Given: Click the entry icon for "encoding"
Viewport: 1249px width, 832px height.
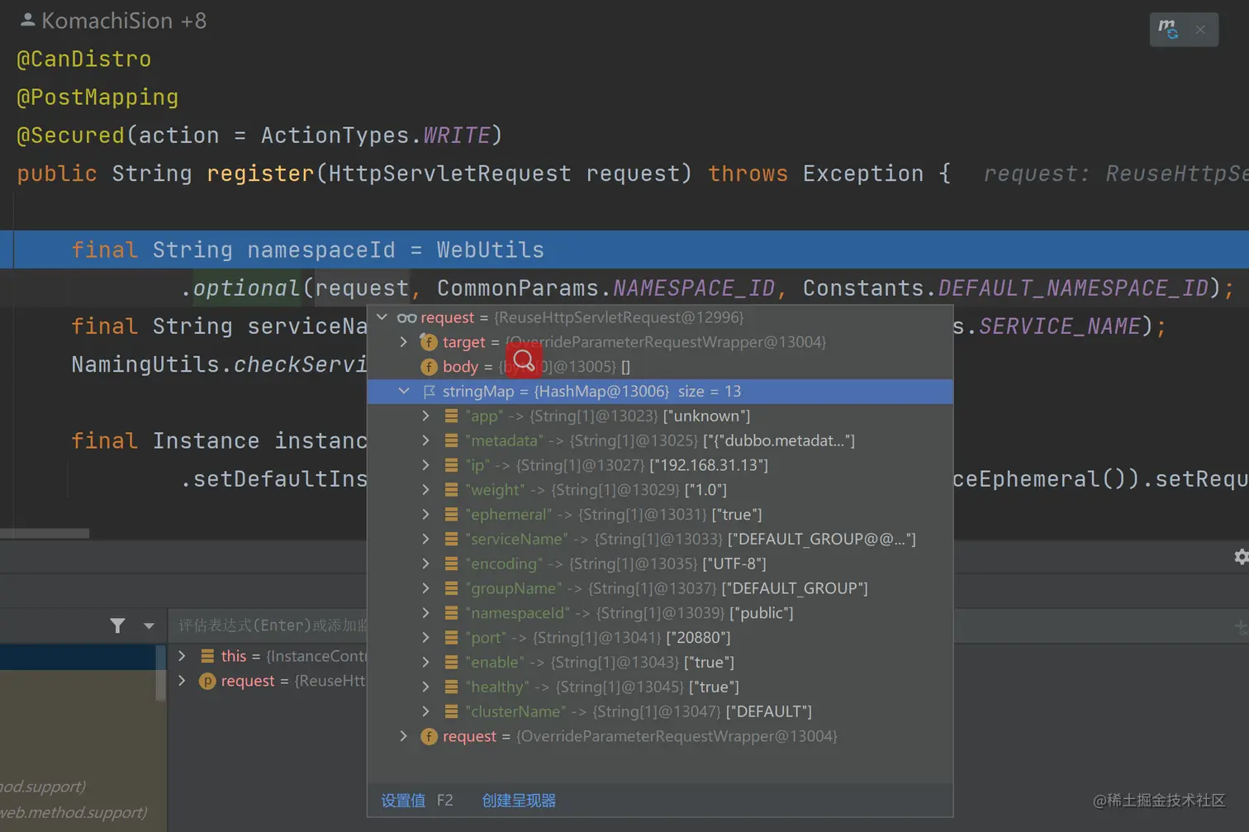Looking at the screenshot, I should pyautogui.click(x=451, y=563).
